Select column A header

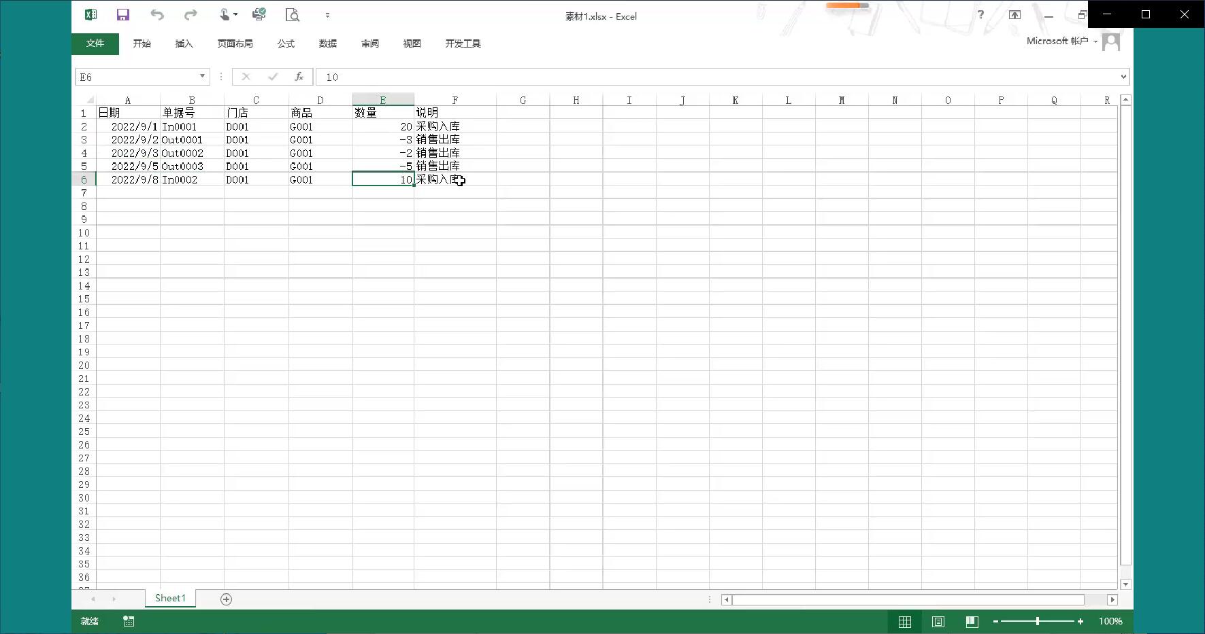click(128, 100)
